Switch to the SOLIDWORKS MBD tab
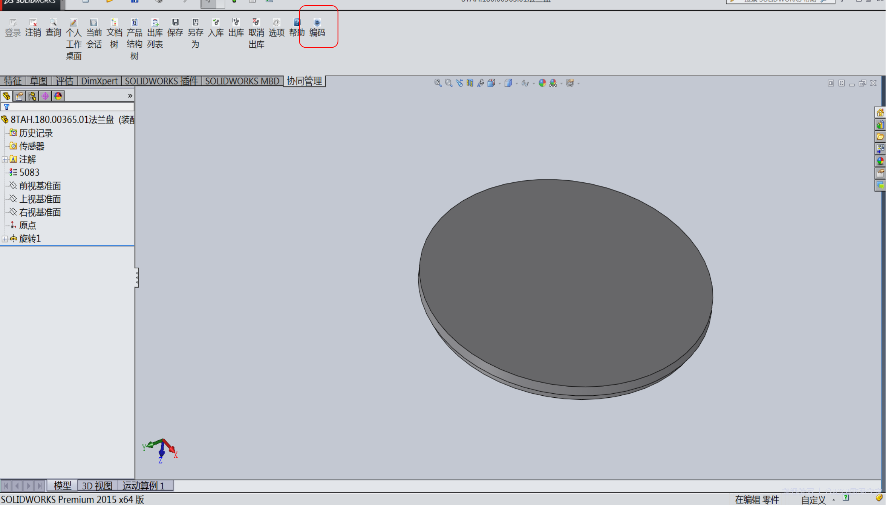Screen dimensions: 886x505 pos(242,81)
